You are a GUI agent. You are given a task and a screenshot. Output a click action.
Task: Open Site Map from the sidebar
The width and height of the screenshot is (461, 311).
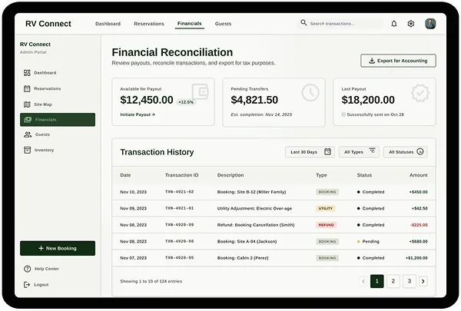[x=58, y=104]
